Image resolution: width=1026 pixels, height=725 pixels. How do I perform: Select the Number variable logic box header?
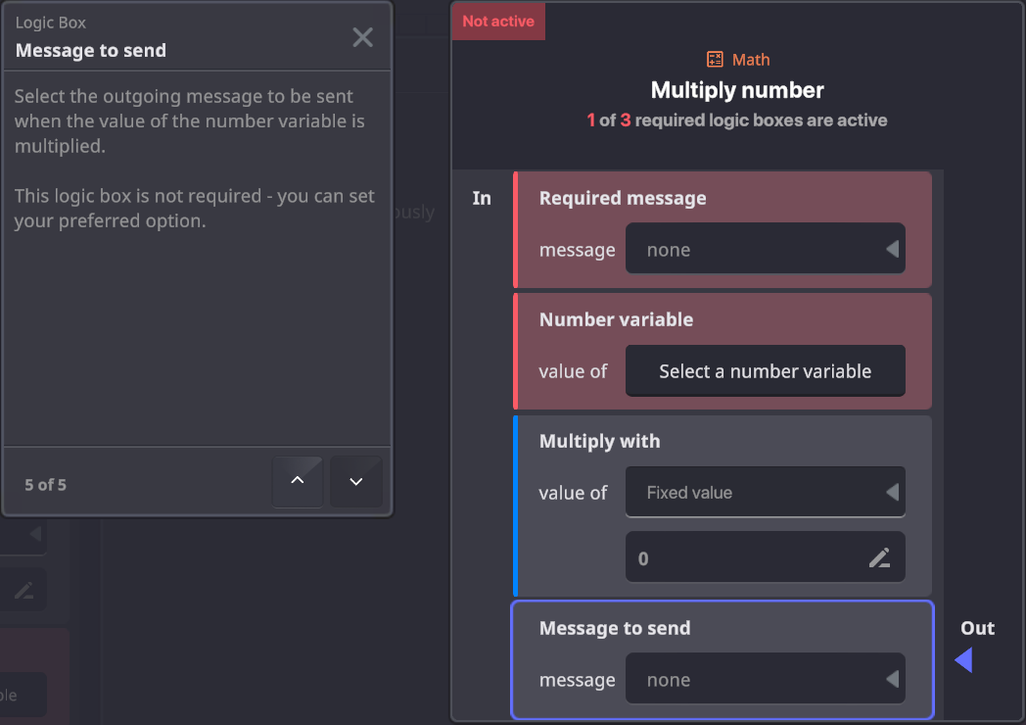pos(616,319)
